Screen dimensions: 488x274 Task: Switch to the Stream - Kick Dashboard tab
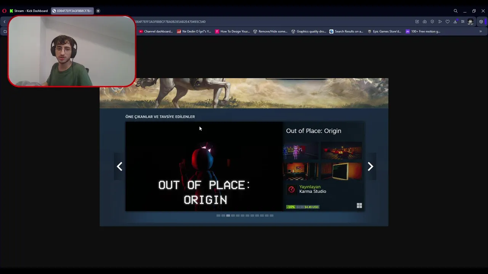pyautogui.click(x=29, y=11)
